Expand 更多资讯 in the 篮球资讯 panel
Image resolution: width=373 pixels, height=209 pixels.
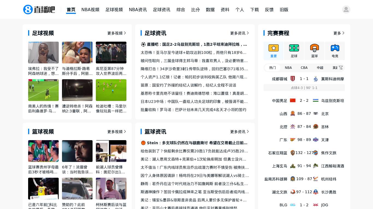[x=239, y=132]
